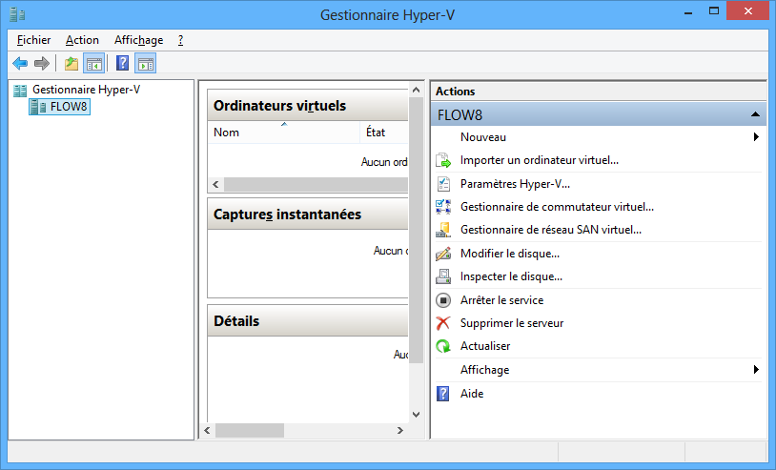Refresh using Actualiser
The width and height of the screenshot is (776, 470).
(x=485, y=346)
